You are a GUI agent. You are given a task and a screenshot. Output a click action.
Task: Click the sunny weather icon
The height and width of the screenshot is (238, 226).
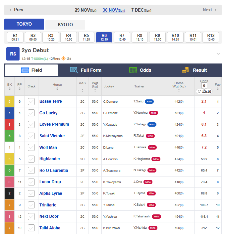click(x=63, y=59)
